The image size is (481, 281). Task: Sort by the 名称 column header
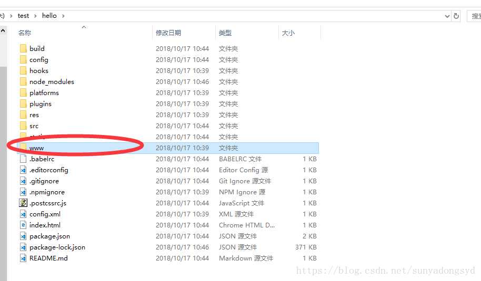pyautogui.click(x=25, y=33)
